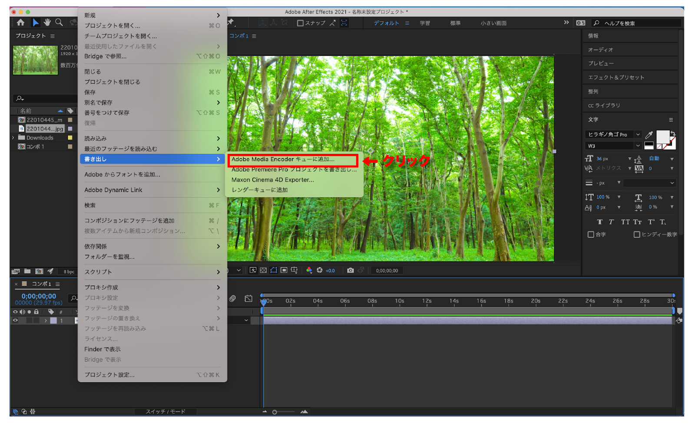The image size is (695, 426).
Task: Choose the Zoom tool
Action: coord(59,22)
